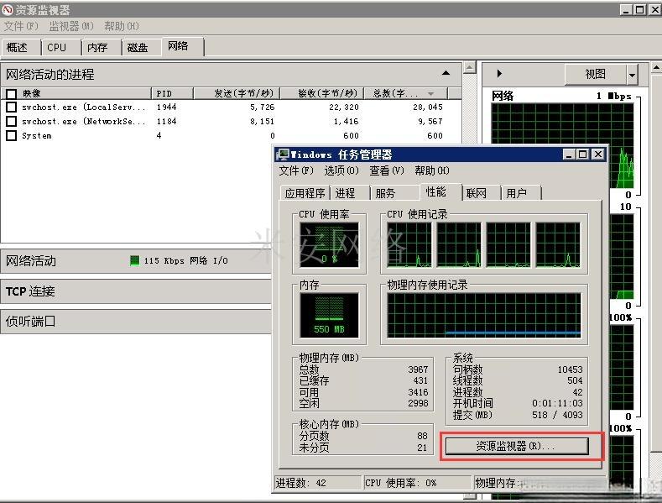Click the 28,045 total bytes value
Image resolution: width=662 pixels, height=503 pixels.
[428, 107]
